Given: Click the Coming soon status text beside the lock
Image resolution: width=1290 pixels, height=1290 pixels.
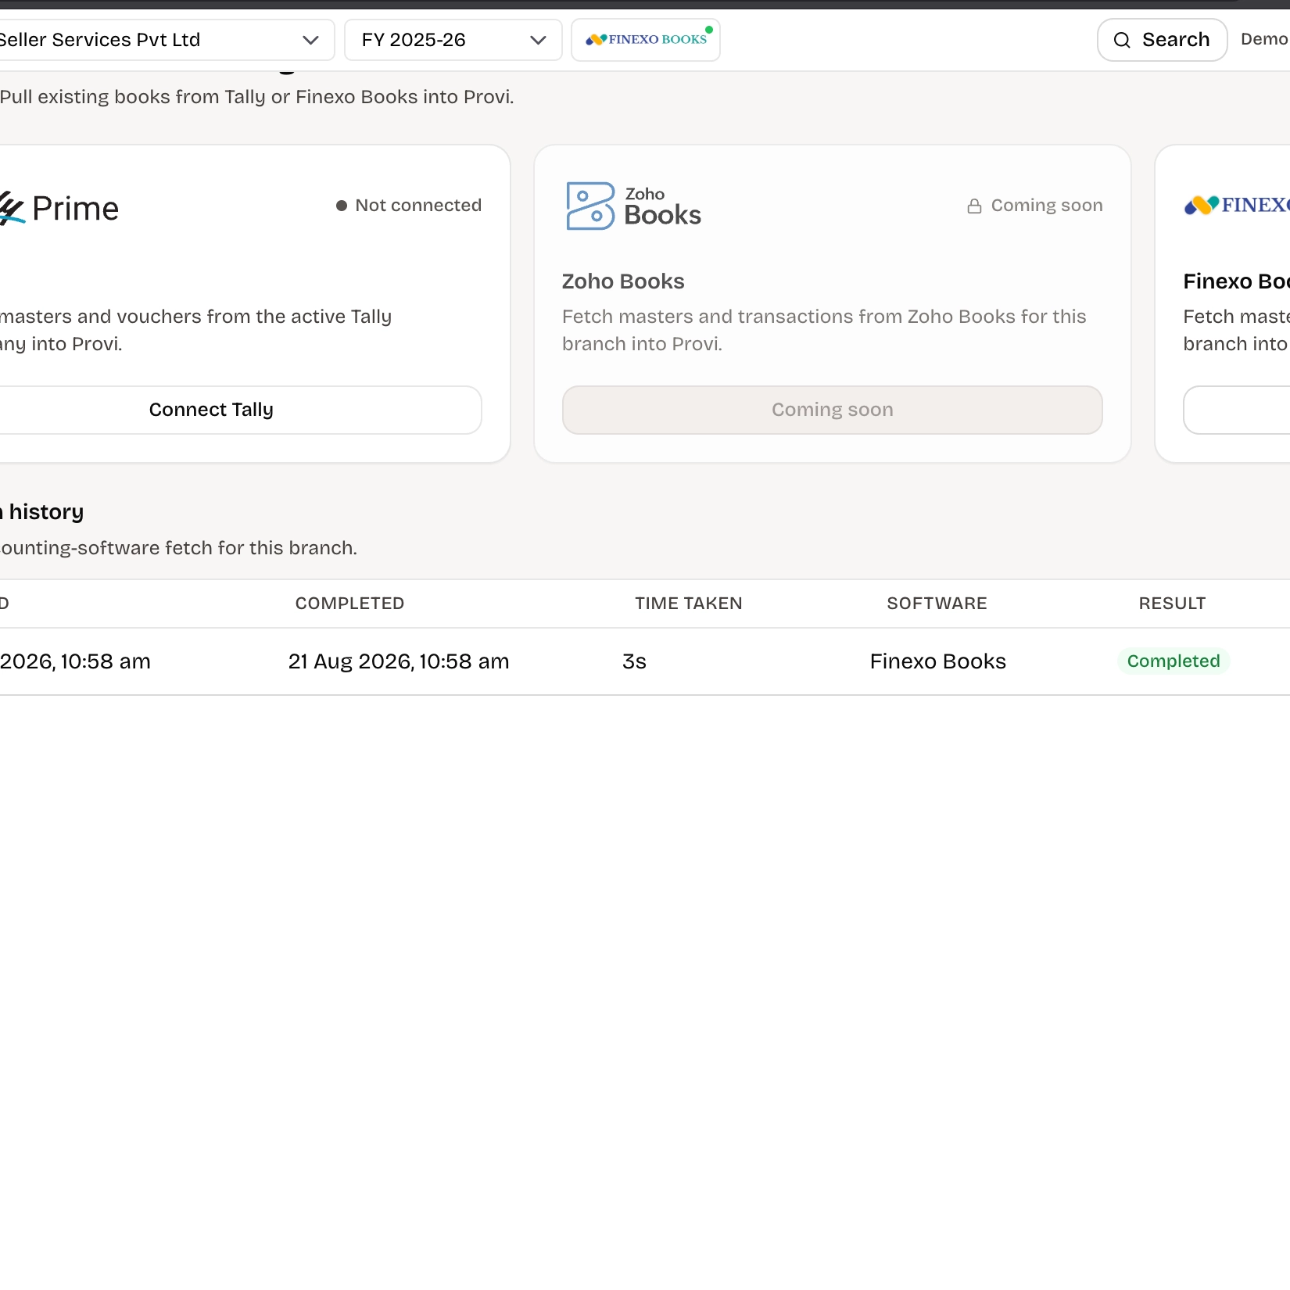Looking at the screenshot, I should click(x=1047, y=206).
